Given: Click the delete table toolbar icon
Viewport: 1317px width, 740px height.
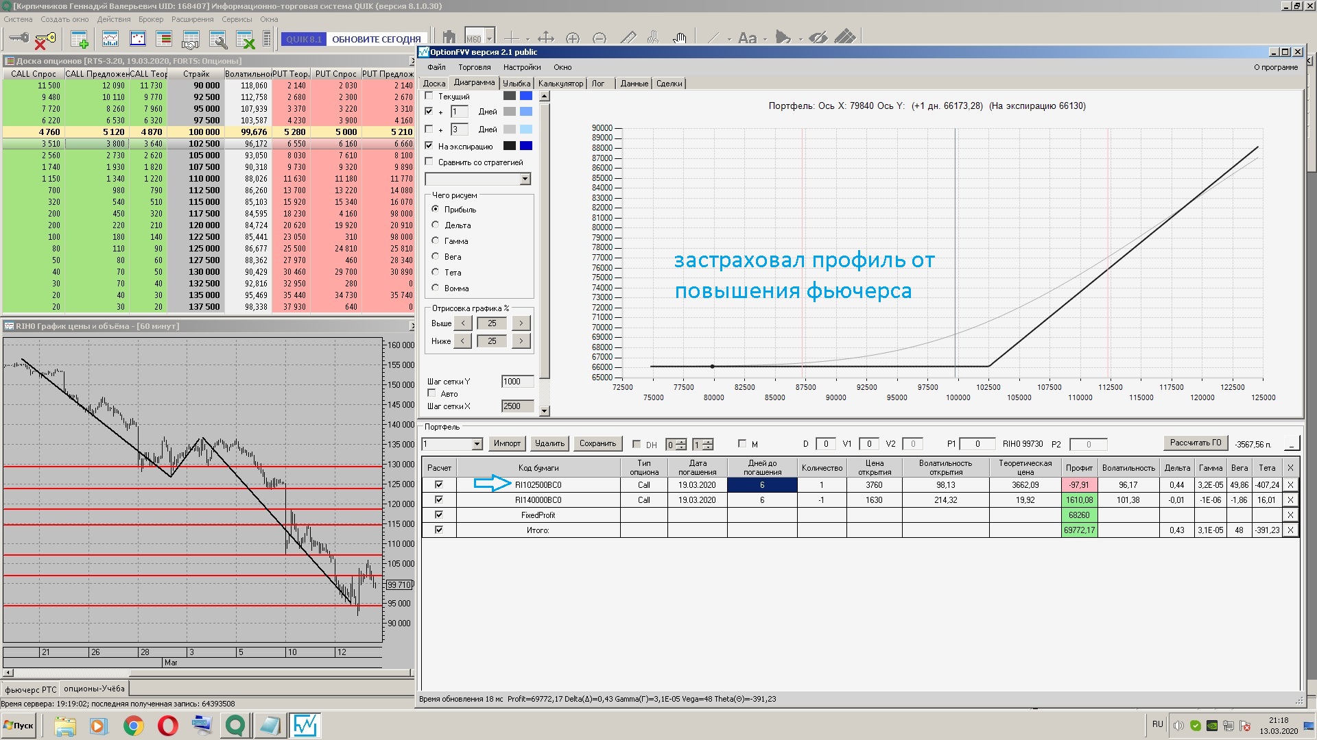Looking at the screenshot, I should click(245, 39).
